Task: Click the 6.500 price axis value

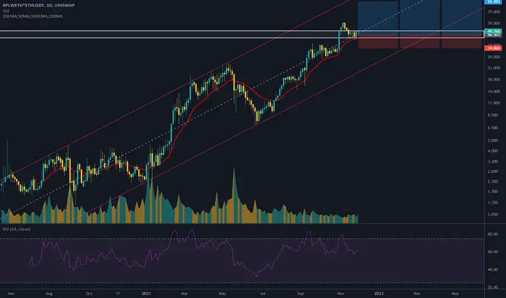Action: coord(493,128)
